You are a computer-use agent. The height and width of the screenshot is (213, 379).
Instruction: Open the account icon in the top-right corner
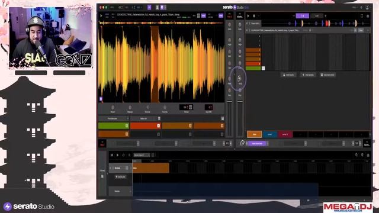click(x=367, y=8)
